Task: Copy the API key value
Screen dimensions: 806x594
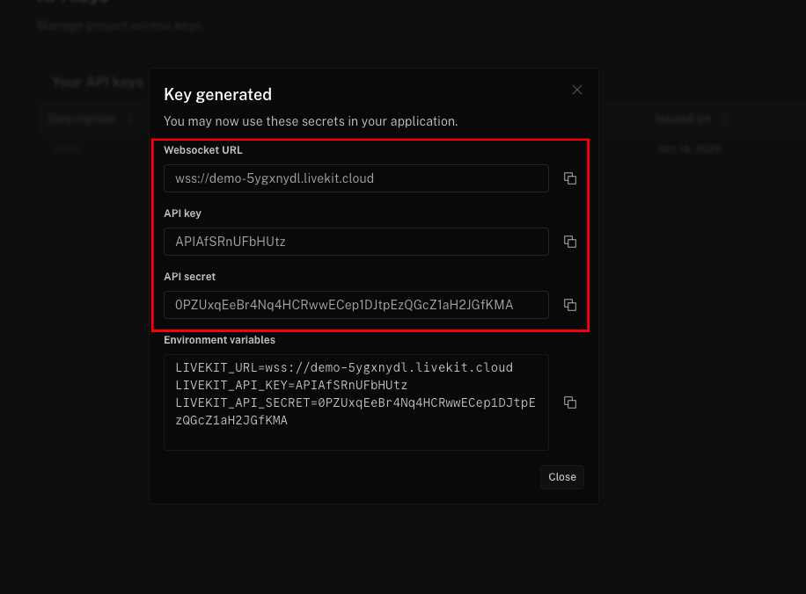Action: point(570,242)
